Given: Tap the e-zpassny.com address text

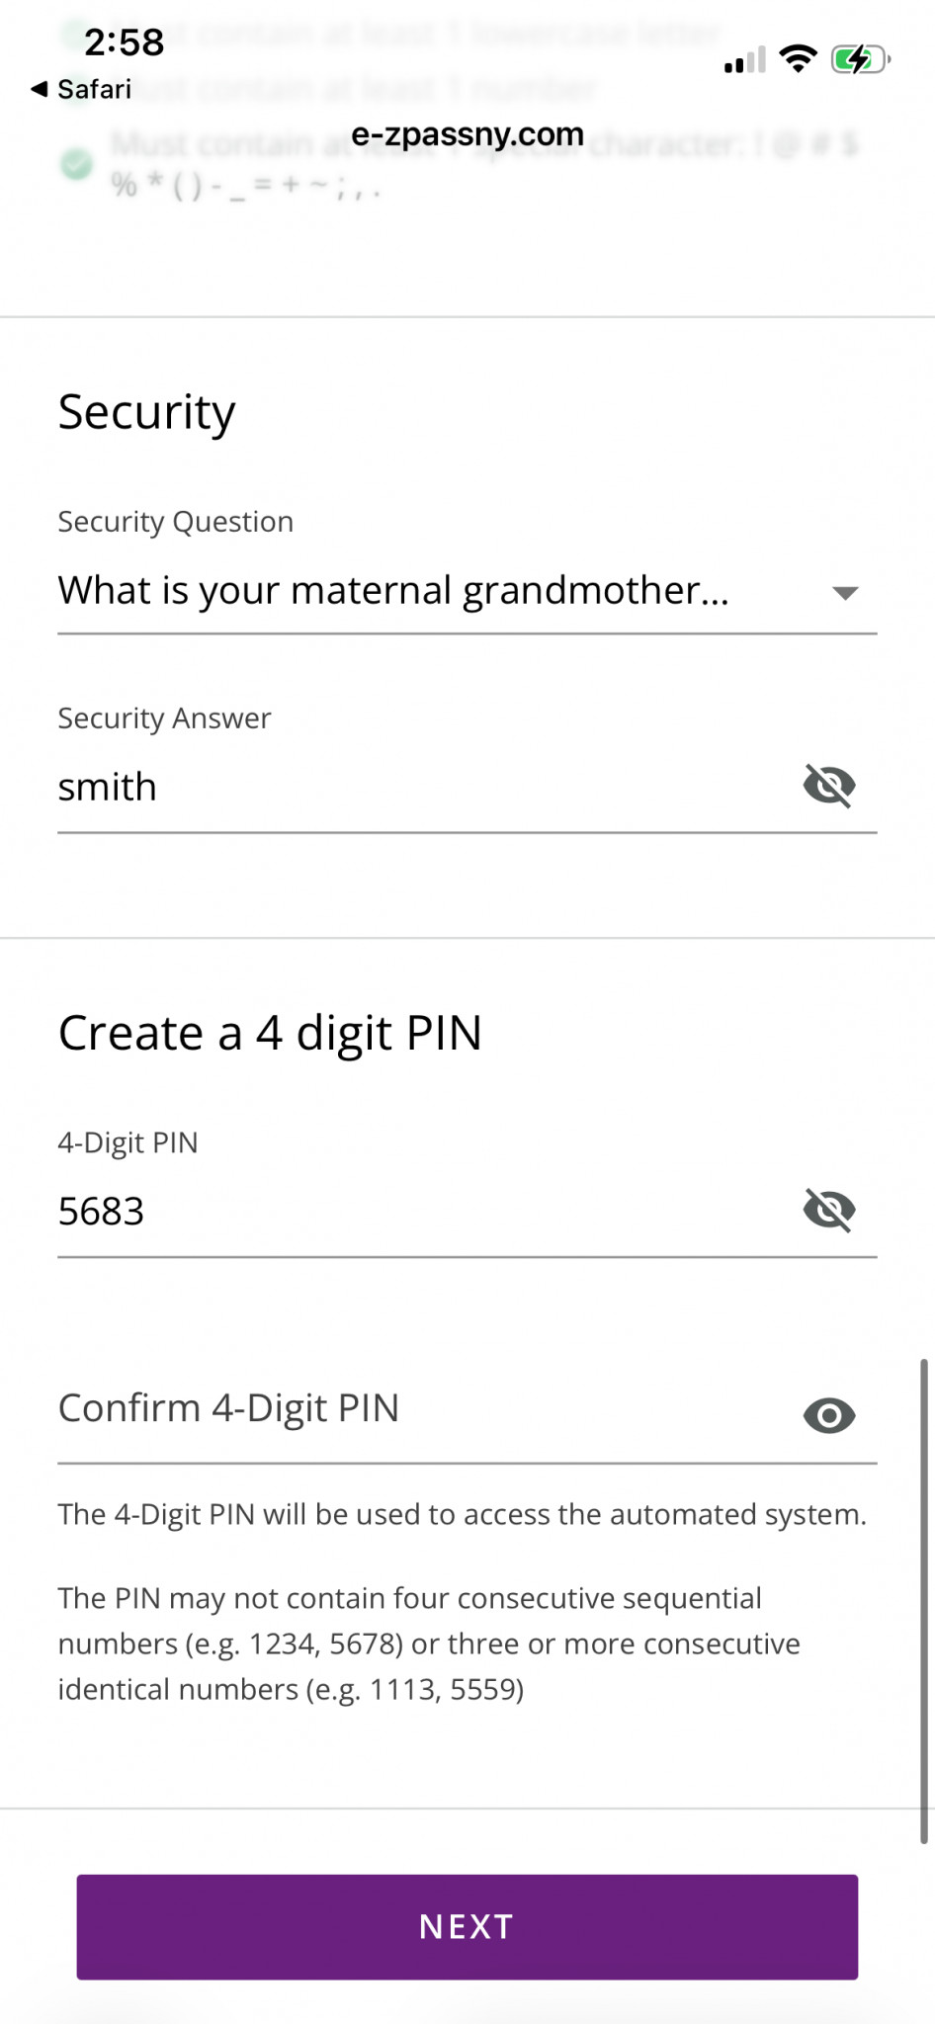Looking at the screenshot, I should pos(467,134).
